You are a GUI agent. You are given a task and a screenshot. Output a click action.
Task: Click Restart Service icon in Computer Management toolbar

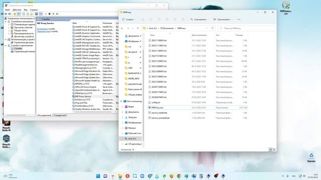pos(57,14)
